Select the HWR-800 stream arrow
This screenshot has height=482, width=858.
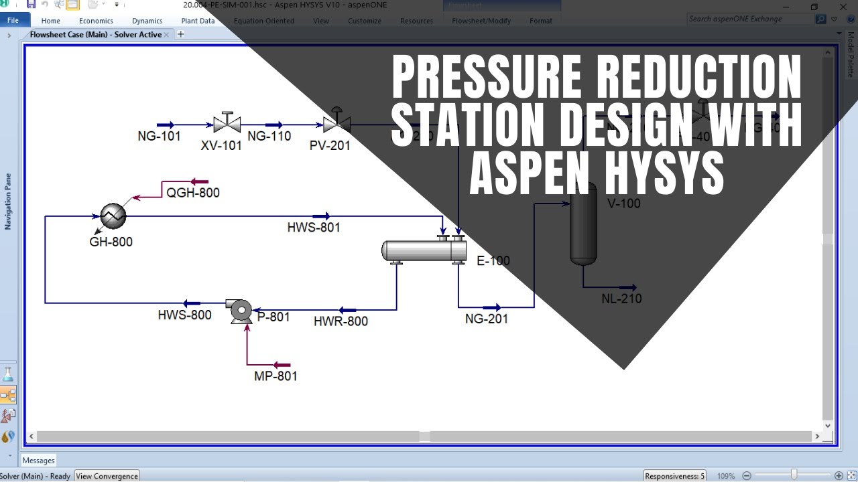tap(347, 310)
